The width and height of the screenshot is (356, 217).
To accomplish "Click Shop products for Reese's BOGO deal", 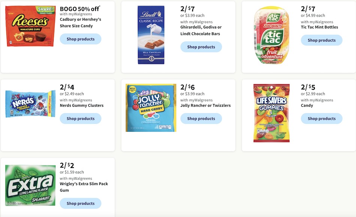I will point(80,39).
